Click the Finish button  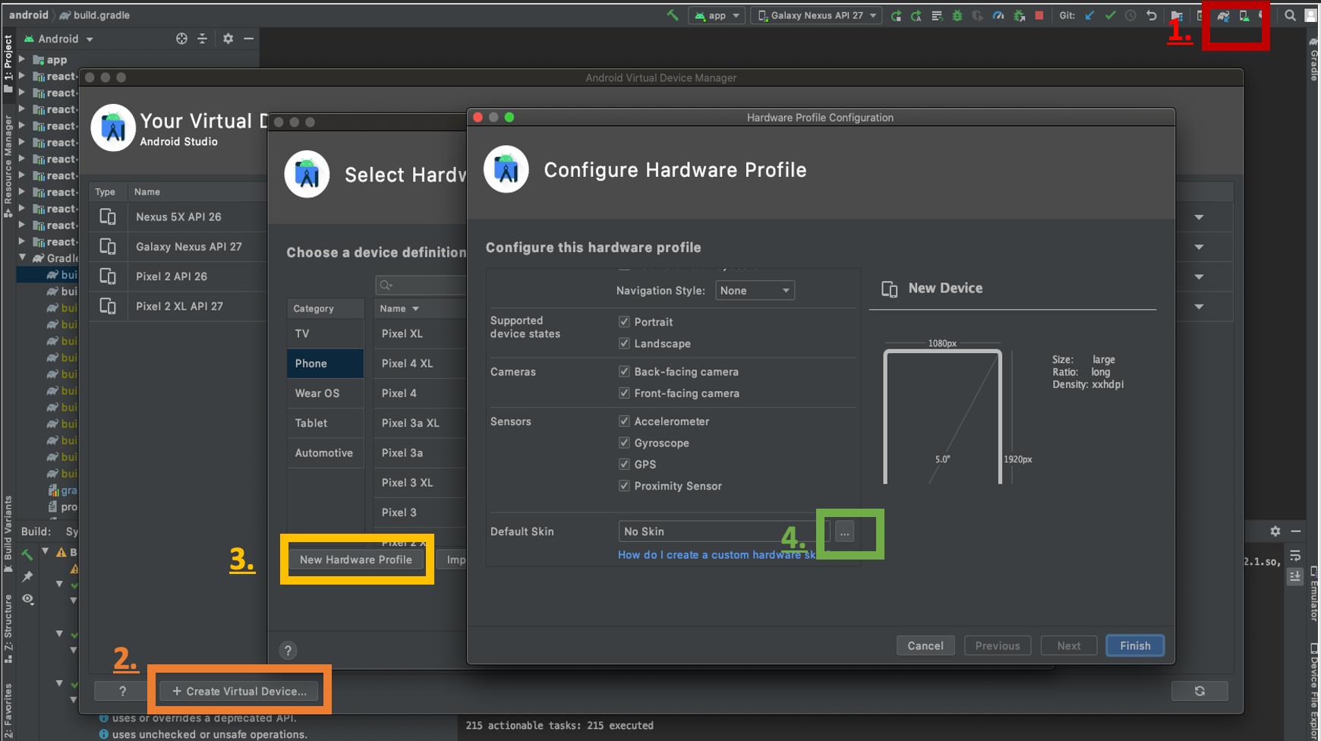[1135, 646]
